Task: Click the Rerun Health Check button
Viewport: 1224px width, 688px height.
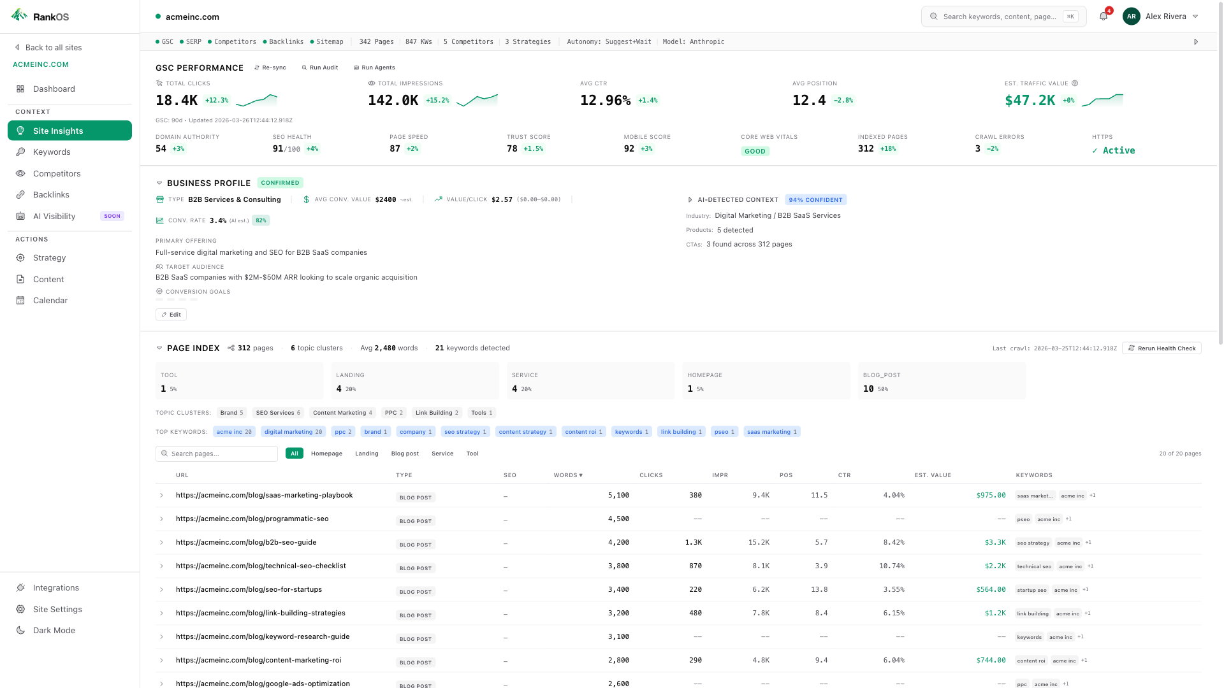Action: [x=1162, y=348]
